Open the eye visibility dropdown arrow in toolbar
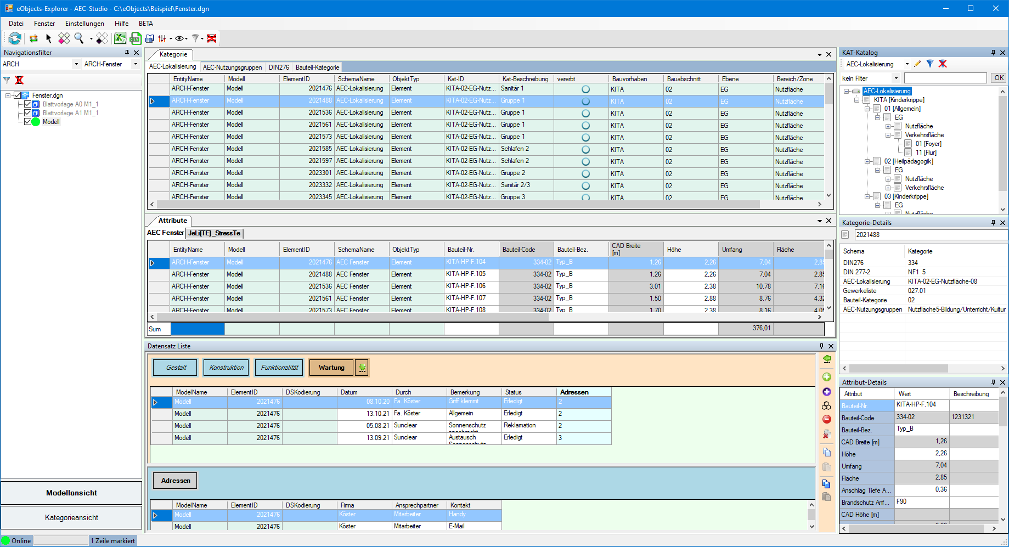The width and height of the screenshot is (1009, 547). [x=186, y=38]
